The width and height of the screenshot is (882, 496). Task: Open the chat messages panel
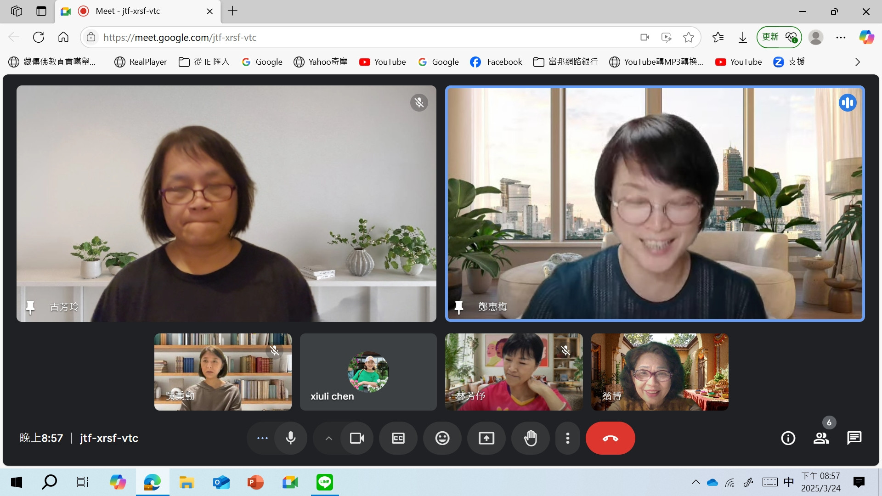854,438
